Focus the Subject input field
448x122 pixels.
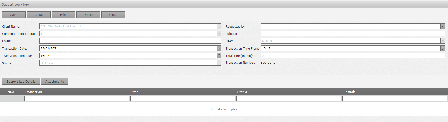click(353, 34)
